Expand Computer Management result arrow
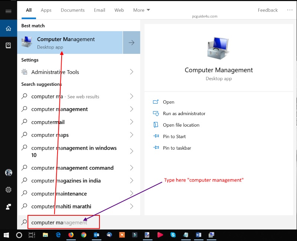This screenshot has height=241, width=297. click(131, 43)
